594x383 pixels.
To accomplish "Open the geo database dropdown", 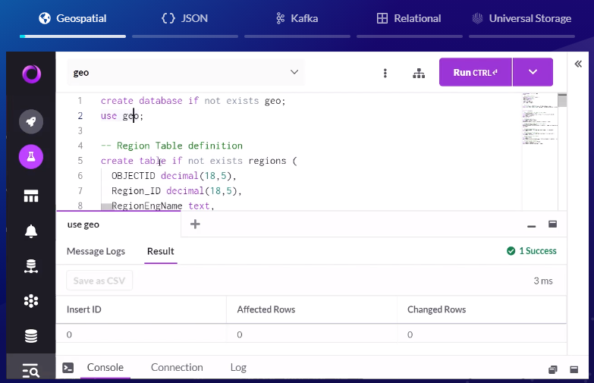I will click(186, 72).
